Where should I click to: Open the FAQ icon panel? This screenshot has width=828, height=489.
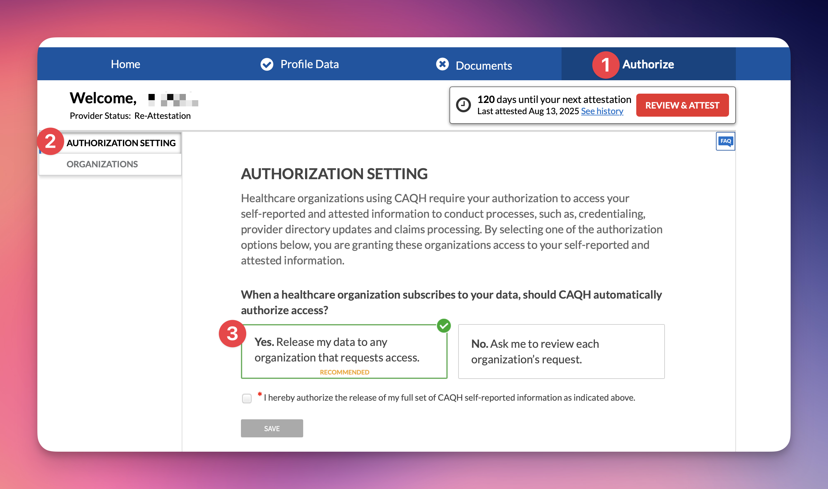(x=726, y=141)
